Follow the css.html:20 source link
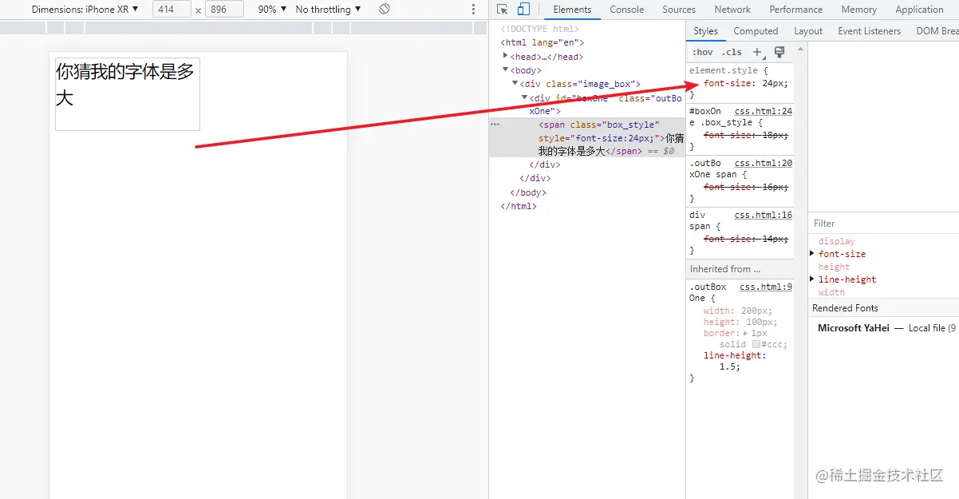 [764, 164]
